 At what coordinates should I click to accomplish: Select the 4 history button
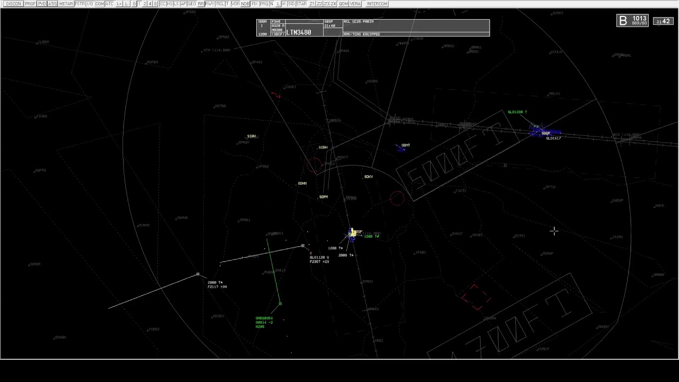tap(150, 4)
